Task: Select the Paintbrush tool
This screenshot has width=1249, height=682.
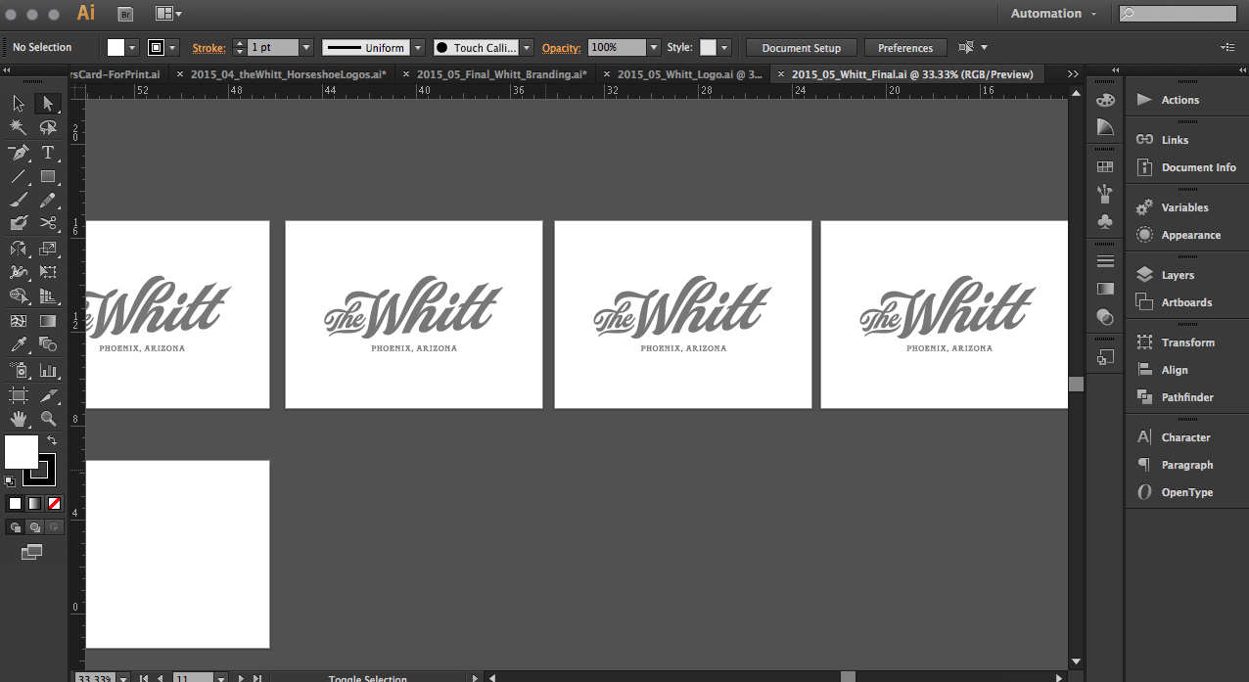Action: pos(18,201)
